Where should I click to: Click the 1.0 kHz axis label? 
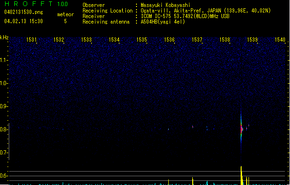pos(4,83)
